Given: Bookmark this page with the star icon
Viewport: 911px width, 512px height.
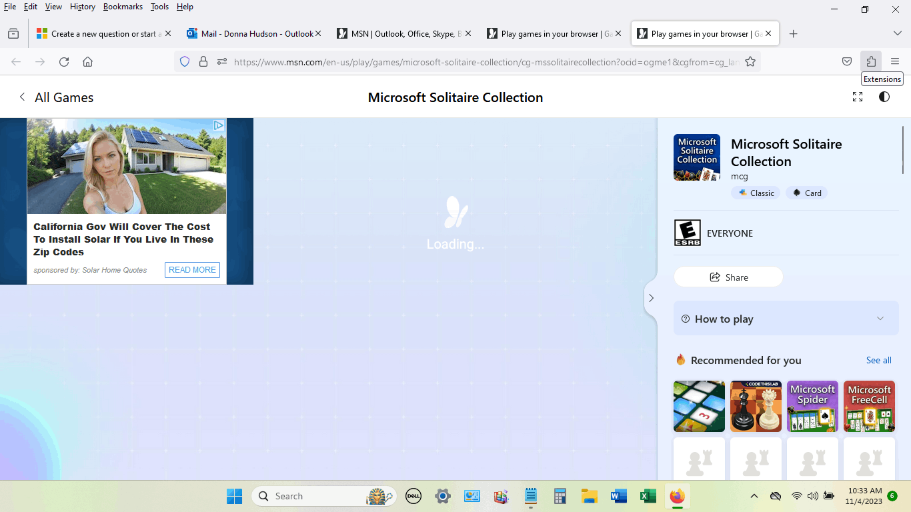Looking at the screenshot, I should (750, 61).
